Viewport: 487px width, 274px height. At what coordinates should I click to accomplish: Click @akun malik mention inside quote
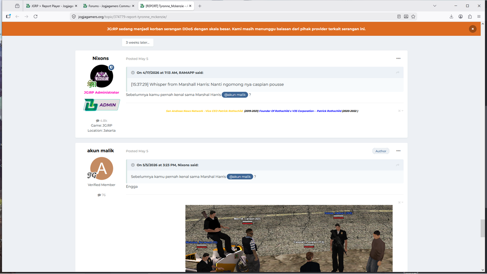tap(240, 177)
